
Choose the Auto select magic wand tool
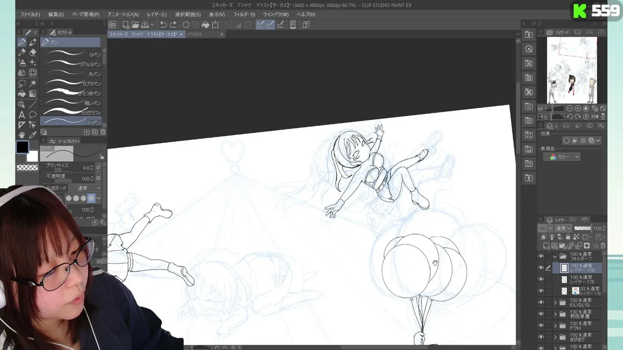(x=33, y=83)
